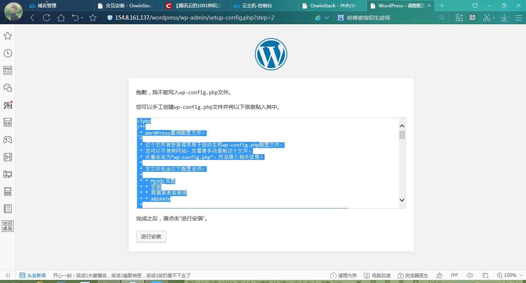Click the site security shield icon
526x283 pixels.
(x=110, y=18)
